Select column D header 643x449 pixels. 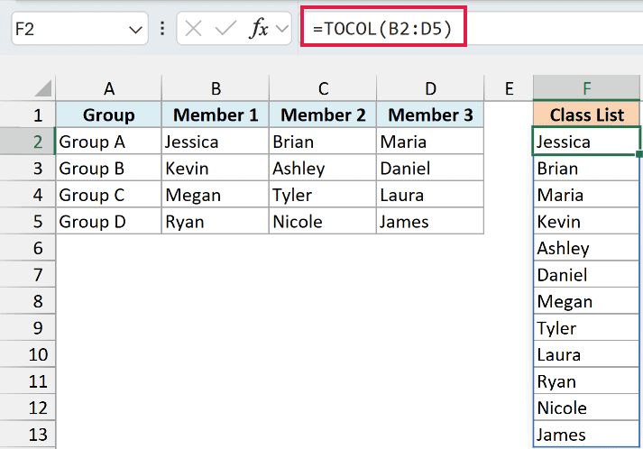(430, 88)
